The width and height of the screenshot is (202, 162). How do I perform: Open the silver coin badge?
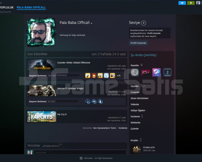135,73
